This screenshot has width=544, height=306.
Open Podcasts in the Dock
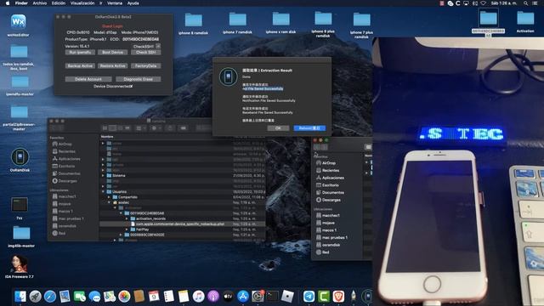coord(213,297)
